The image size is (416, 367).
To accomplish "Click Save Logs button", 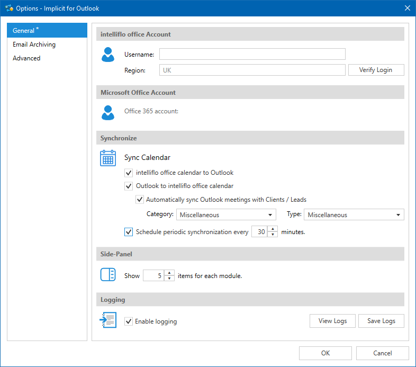I will 381,321.
